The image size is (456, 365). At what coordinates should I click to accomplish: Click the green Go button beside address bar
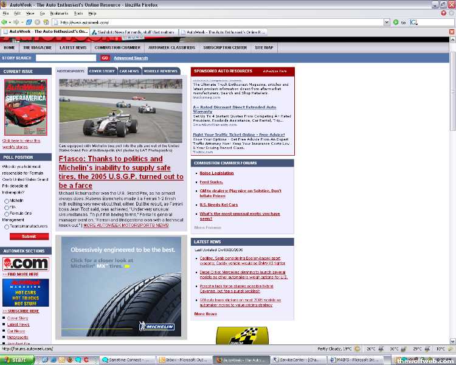click(396, 22)
